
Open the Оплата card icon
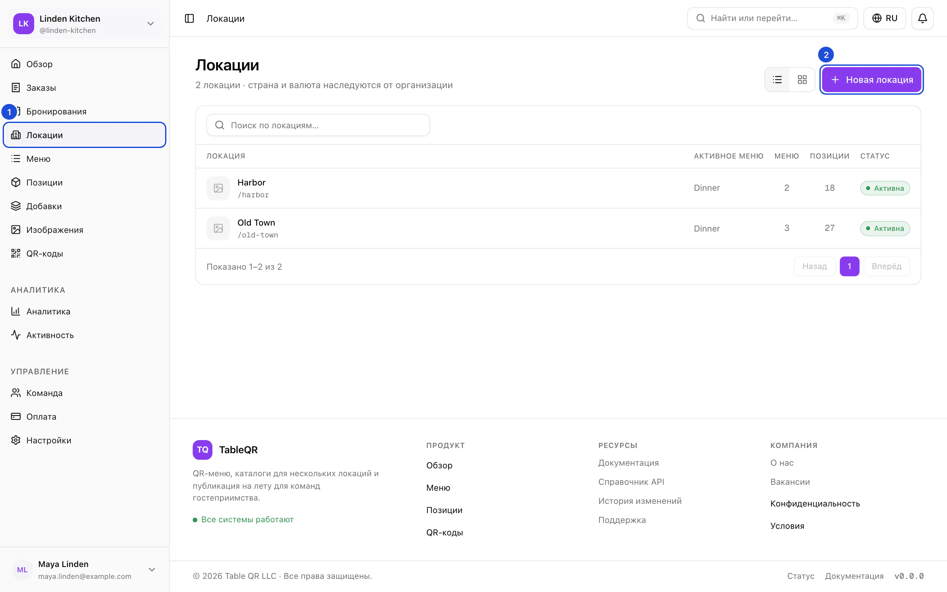tap(16, 417)
